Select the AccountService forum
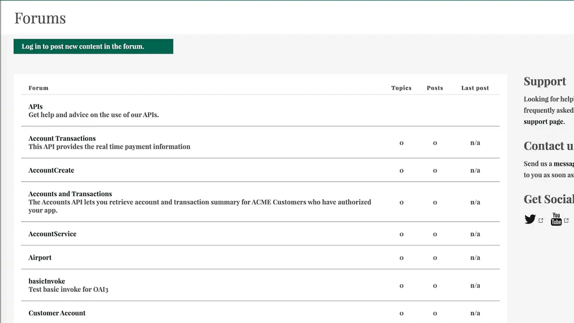The width and height of the screenshot is (574, 323). 53,234
